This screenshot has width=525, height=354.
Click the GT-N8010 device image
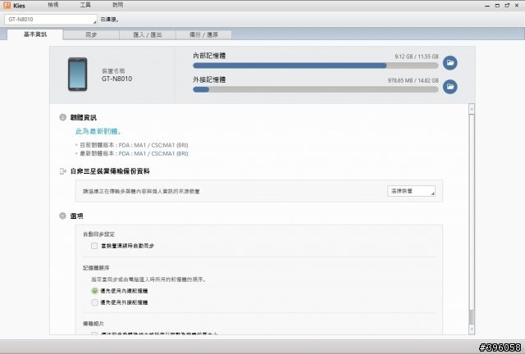pos(77,75)
